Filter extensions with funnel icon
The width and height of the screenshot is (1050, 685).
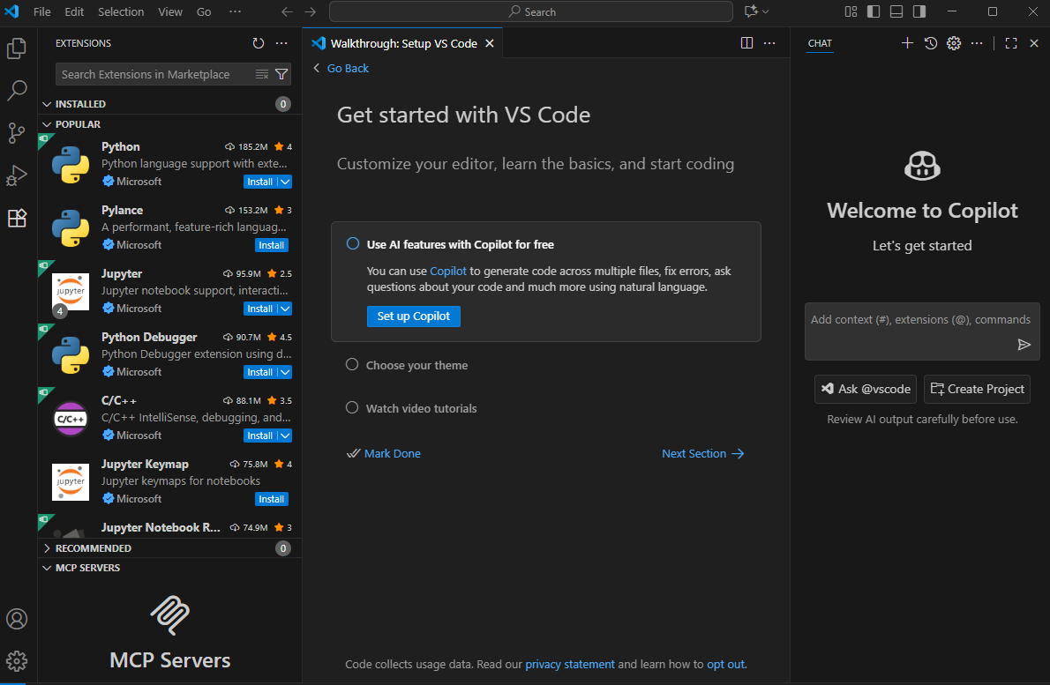[282, 74]
